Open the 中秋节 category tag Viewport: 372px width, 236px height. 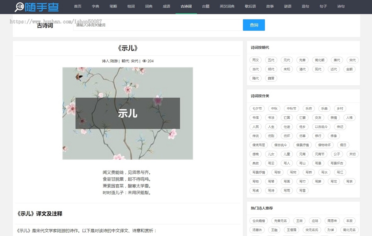tap(291, 109)
